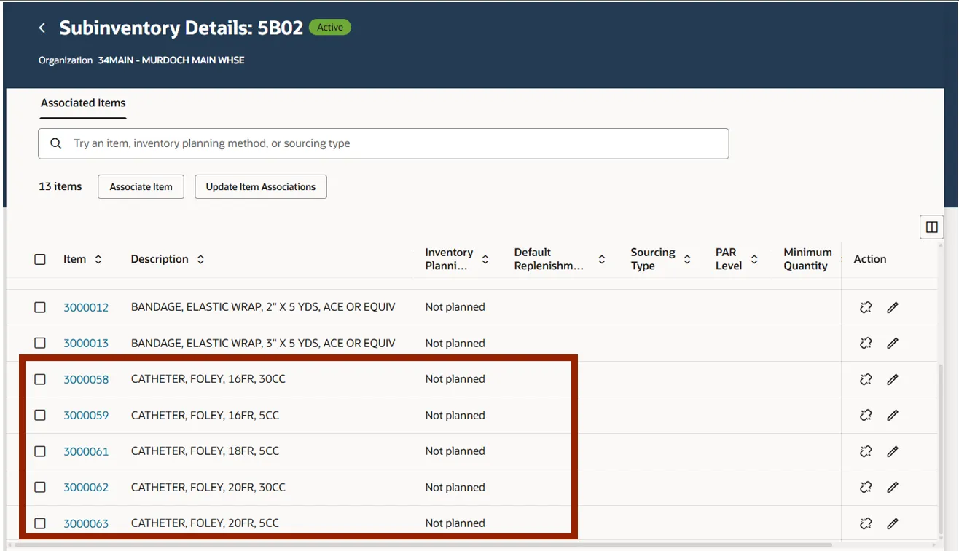Click the Update Item Associations button
Viewport: 959px width, 551px height.
260,186
